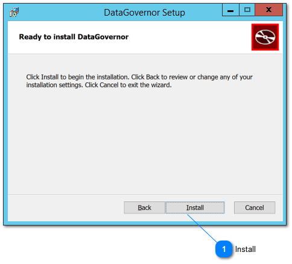Click the blue numbered callout badge 1

(224, 249)
